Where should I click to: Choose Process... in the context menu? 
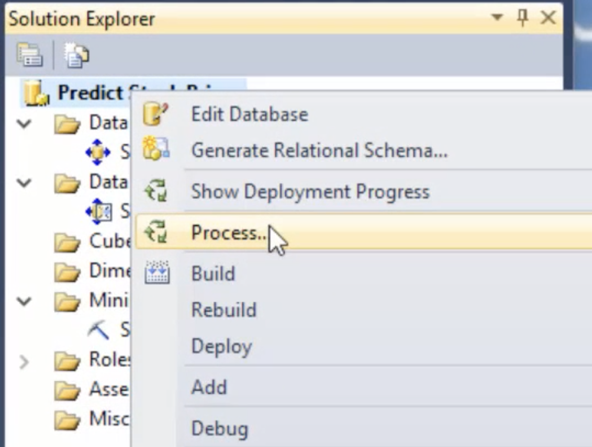(364, 232)
